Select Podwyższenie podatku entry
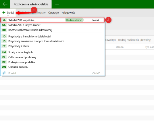The height and width of the screenshot is (121, 154). pyautogui.click(x=53, y=62)
